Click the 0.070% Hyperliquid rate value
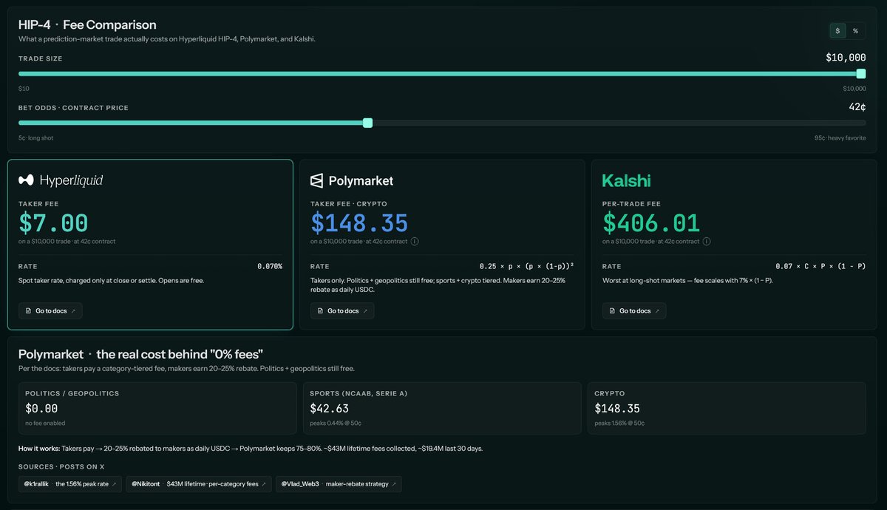The width and height of the screenshot is (887, 510). pyautogui.click(x=270, y=266)
